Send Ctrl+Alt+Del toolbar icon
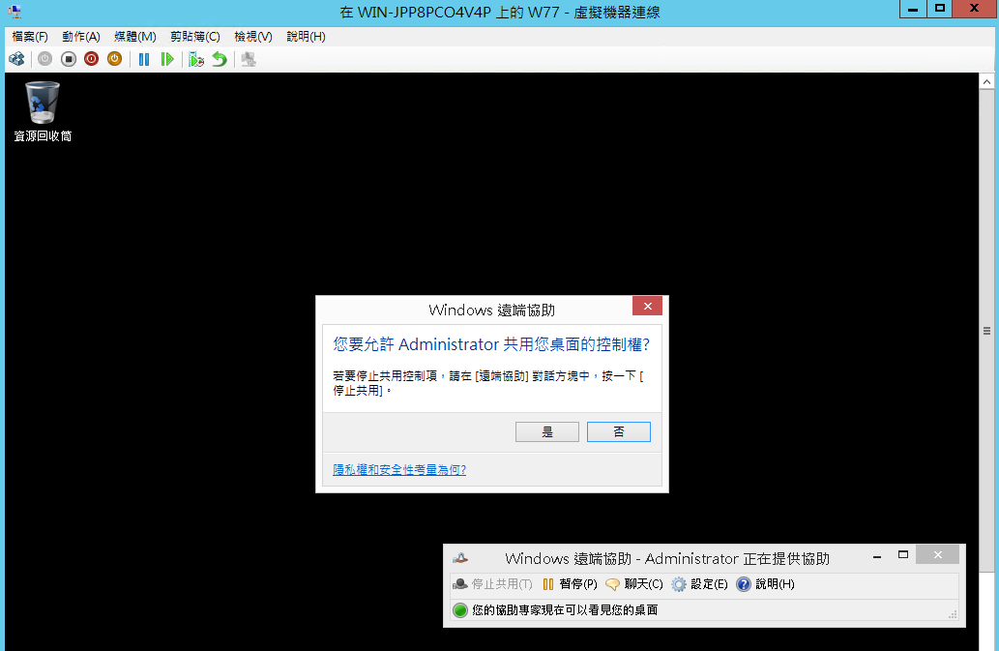The image size is (999, 651). [x=16, y=59]
